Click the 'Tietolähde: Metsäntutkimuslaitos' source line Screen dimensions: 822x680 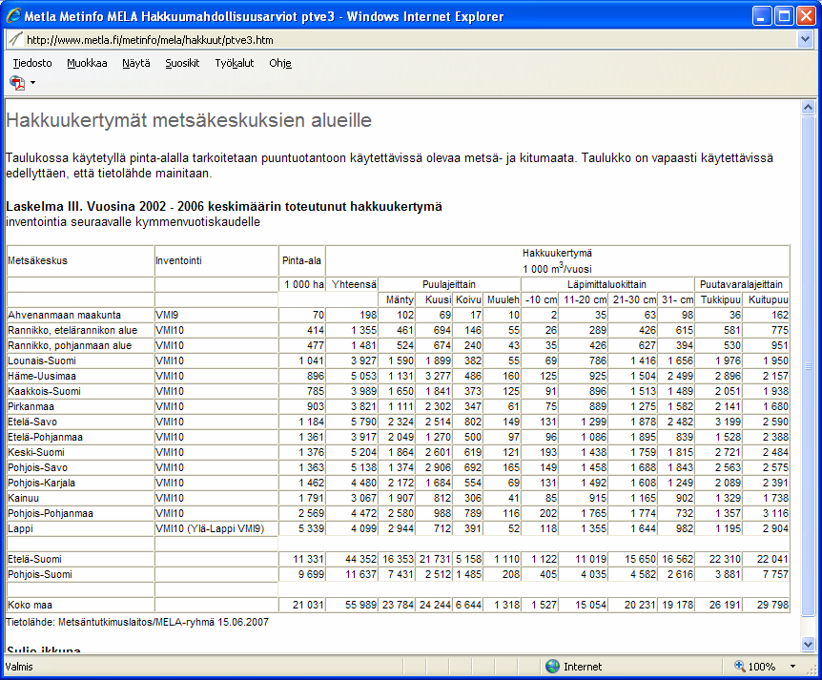(x=137, y=623)
